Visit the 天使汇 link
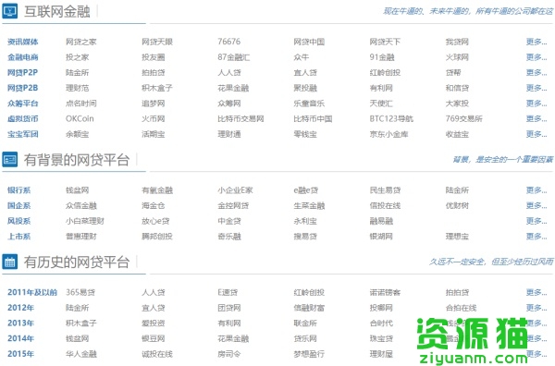 [381, 104]
